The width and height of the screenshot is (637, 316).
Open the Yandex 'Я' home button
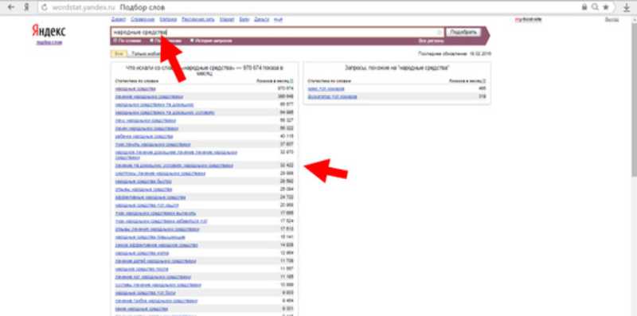point(26,7)
